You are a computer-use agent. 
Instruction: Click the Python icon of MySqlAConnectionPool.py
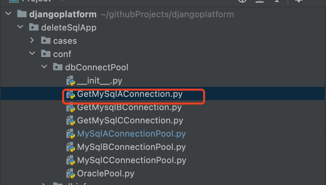tap(71, 134)
